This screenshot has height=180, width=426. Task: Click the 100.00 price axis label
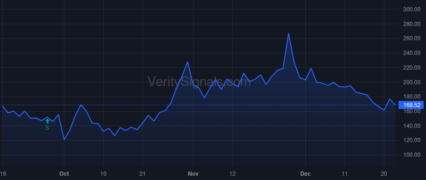point(412,155)
